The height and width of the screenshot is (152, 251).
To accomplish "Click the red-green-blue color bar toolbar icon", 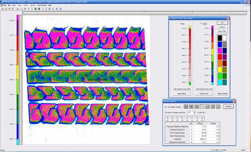I will point(39,9).
